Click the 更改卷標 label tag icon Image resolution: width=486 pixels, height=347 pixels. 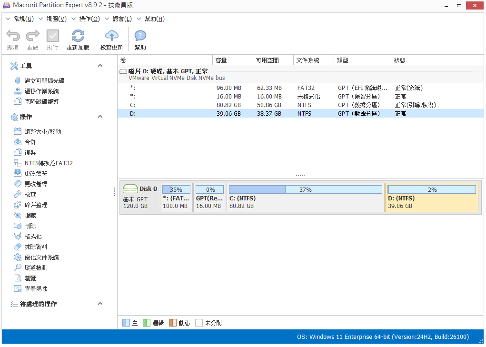[x=18, y=184]
